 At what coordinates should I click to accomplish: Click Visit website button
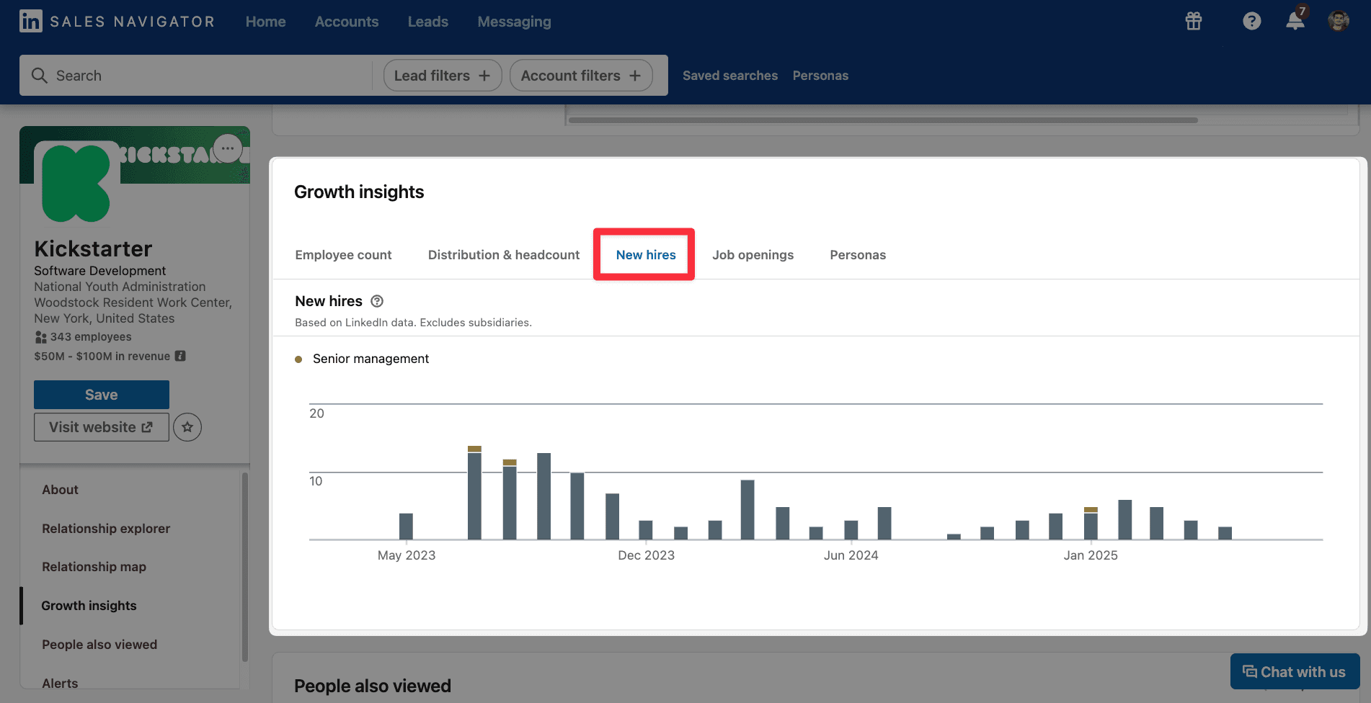click(x=102, y=427)
